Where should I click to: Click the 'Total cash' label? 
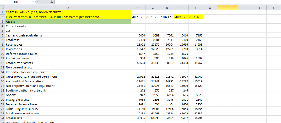pos(13,40)
